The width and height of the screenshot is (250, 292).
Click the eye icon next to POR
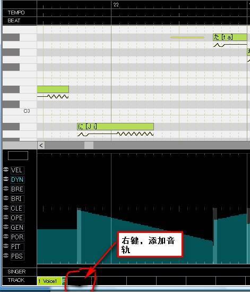coord(6,237)
